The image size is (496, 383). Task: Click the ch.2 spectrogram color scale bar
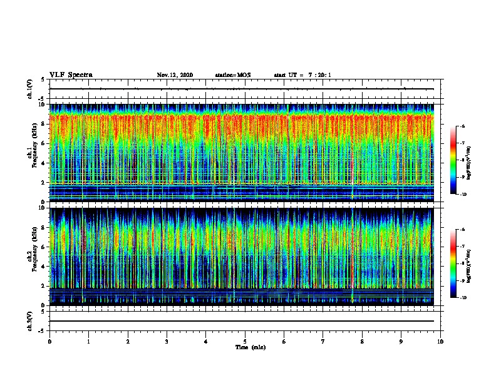[453, 263]
